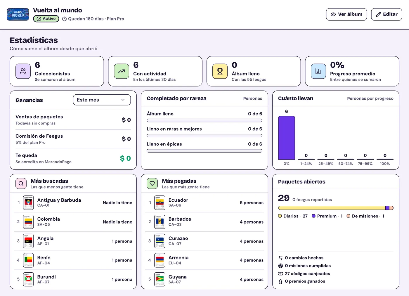Select the Burundi flag sticker
Viewport: 409px width, 296px height.
(x=28, y=279)
